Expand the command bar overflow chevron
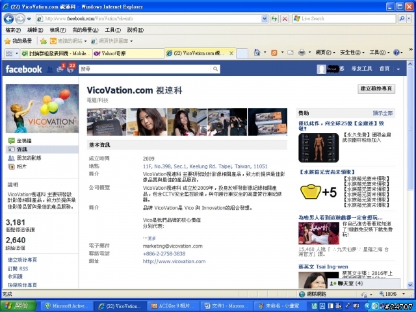The height and width of the screenshot is (312, 416). tap(411, 49)
